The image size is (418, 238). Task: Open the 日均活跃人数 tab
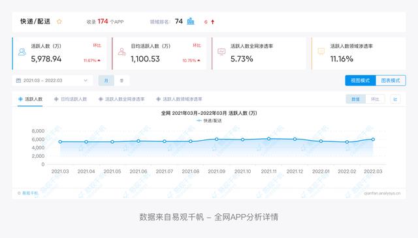(71, 99)
